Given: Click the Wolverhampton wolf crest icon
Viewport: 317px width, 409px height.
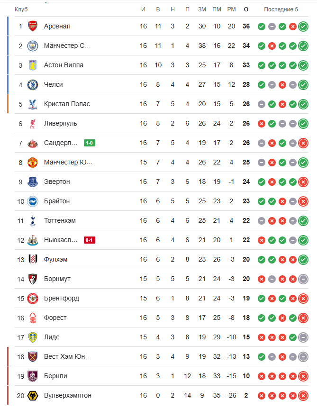Looking at the screenshot, I should (32, 395).
